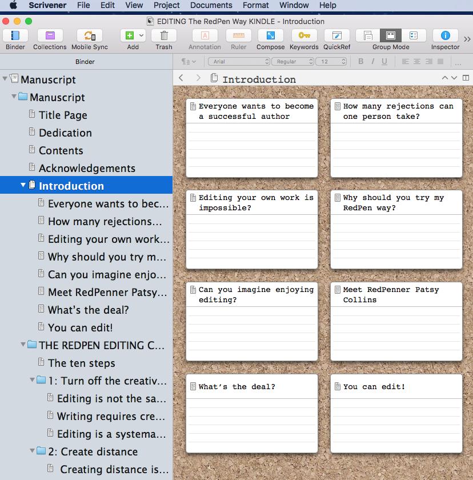The height and width of the screenshot is (480, 473).
Task: Go back in editor history
Action: [x=181, y=78]
